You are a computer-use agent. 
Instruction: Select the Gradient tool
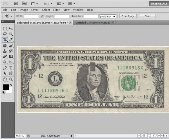pos(11,56)
